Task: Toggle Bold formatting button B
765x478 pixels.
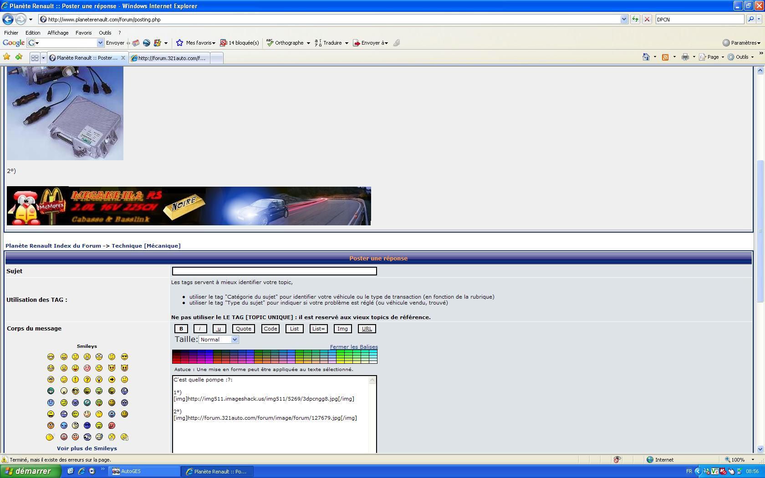Action: (181, 329)
